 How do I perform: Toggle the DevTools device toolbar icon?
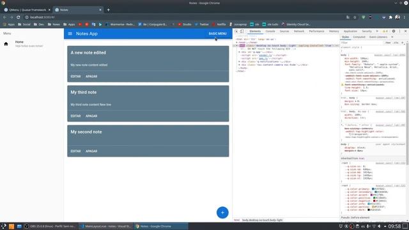pos(242,31)
